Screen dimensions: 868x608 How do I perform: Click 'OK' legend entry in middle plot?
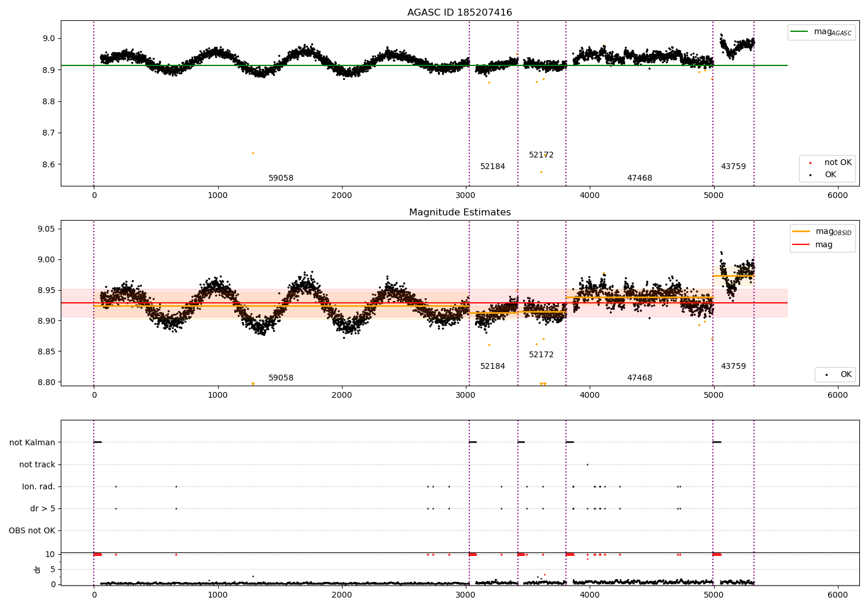tap(837, 375)
